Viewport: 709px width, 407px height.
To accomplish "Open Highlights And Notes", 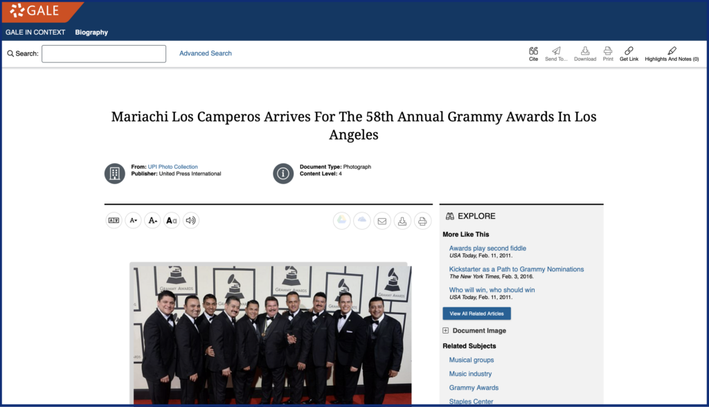I will (x=671, y=53).
